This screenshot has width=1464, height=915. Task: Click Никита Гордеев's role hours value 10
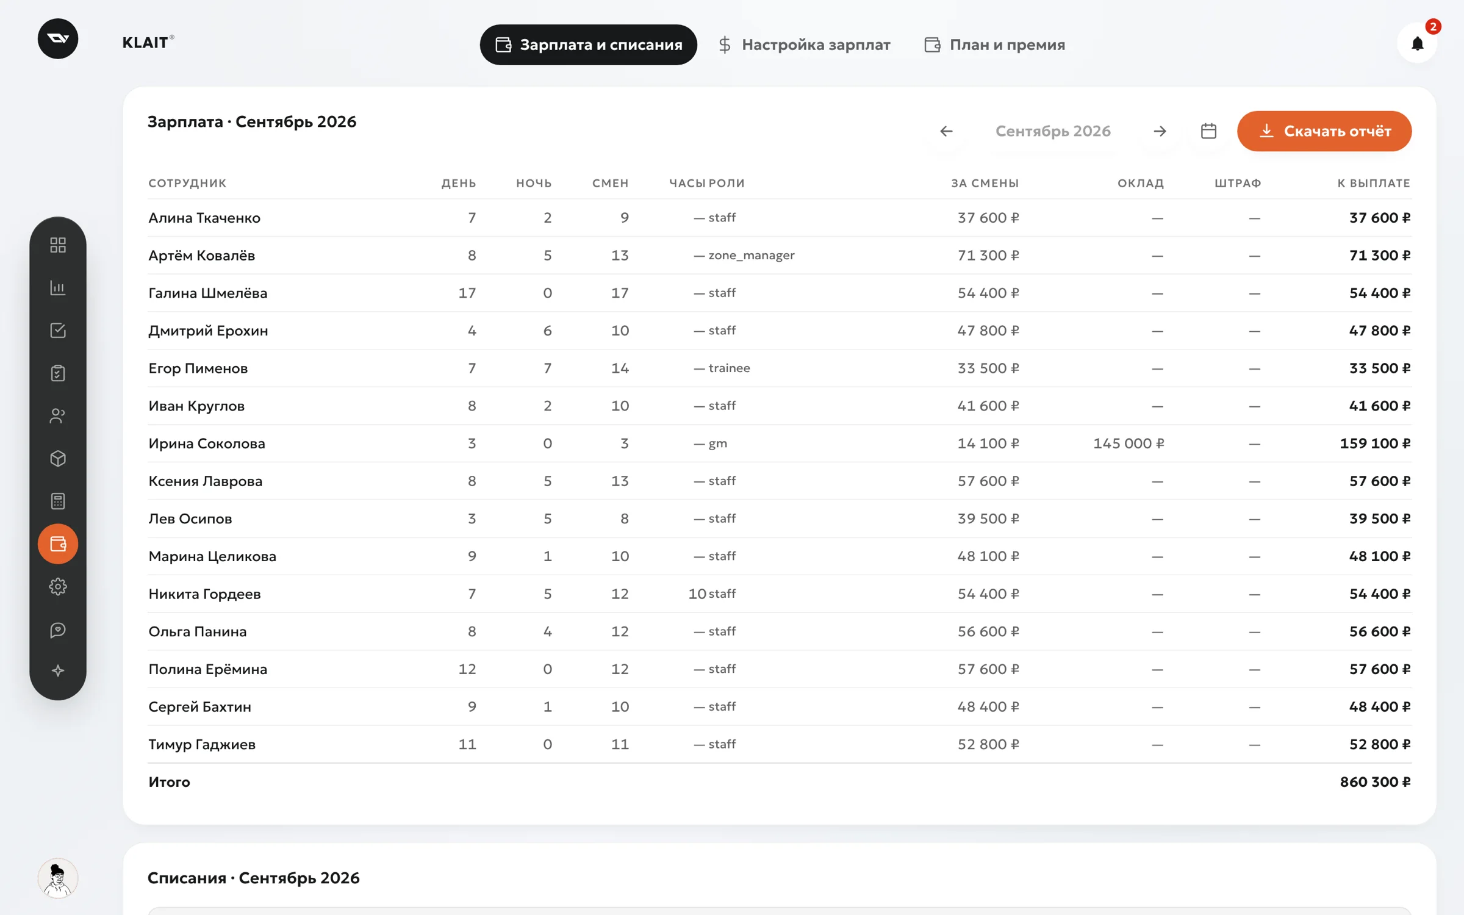(697, 594)
